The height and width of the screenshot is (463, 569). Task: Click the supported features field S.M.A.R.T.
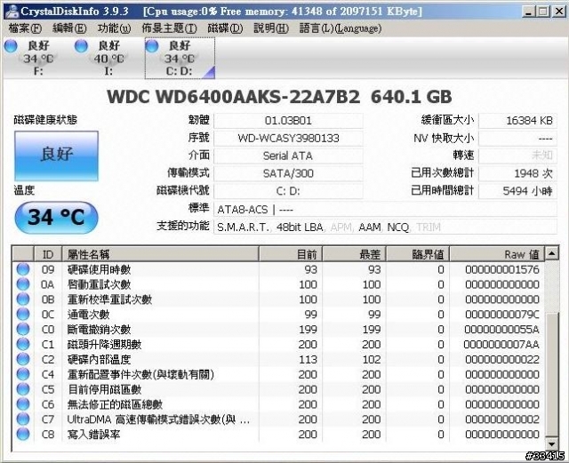pos(385,228)
